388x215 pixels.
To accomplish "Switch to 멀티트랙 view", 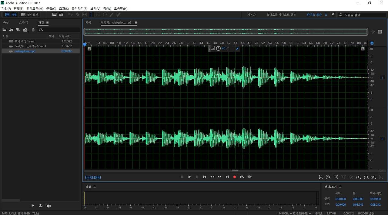I will (x=30, y=14).
